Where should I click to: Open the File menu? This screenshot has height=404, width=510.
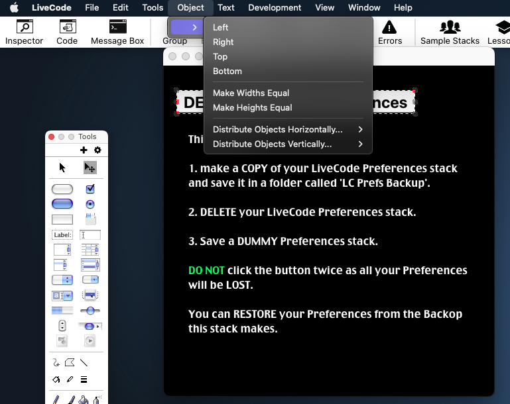[x=92, y=7]
